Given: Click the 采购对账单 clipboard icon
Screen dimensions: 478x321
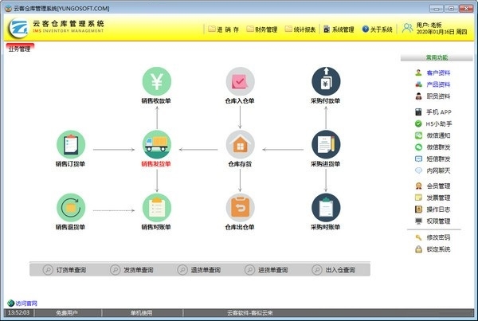Looking at the screenshot, I should tap(326, 208).
